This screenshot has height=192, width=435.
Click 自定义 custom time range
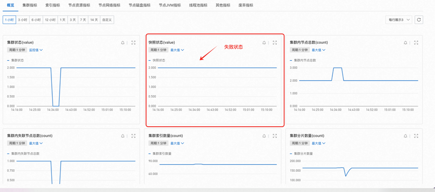point(107,20)
